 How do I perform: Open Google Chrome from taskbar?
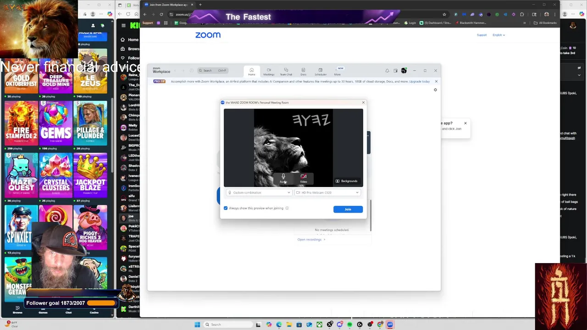380,324
